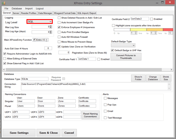The width and height of the screenshot is (176, 139).
Task: Click the white zone duration color segment
Action: pyautogui.click(x=122, y=29)
